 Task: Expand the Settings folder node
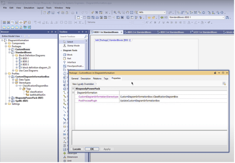pos(6,104)
